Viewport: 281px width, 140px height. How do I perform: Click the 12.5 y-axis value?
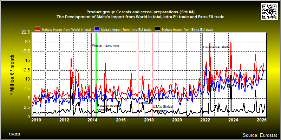pyautogui.click(x=26, y=70)
